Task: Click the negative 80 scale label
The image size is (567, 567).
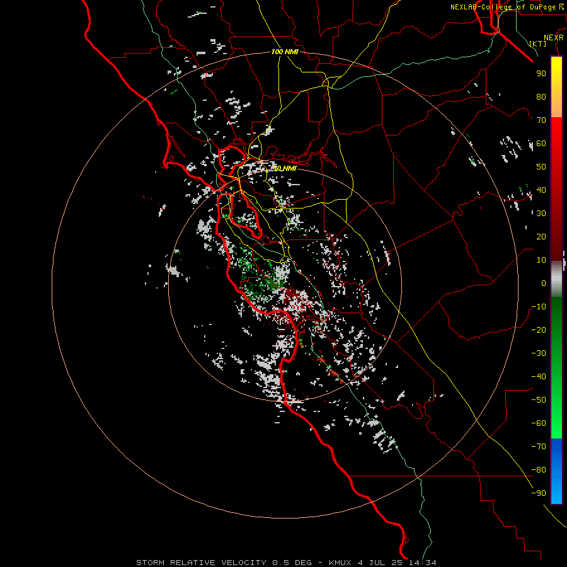Action: pos(539,470)
